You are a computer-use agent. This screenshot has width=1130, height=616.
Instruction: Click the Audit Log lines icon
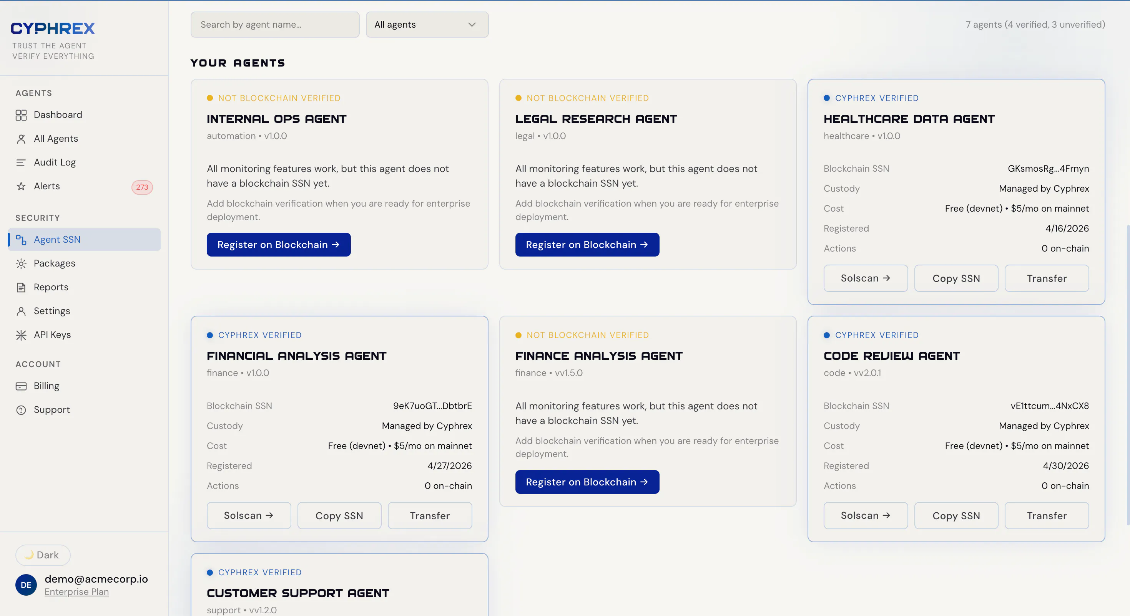(21, 163)
